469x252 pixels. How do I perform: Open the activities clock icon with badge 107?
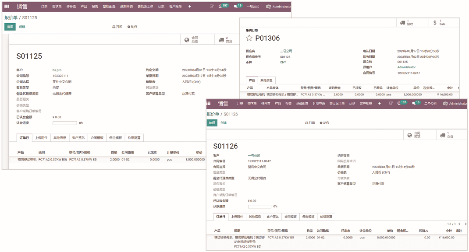click(223, 7)
